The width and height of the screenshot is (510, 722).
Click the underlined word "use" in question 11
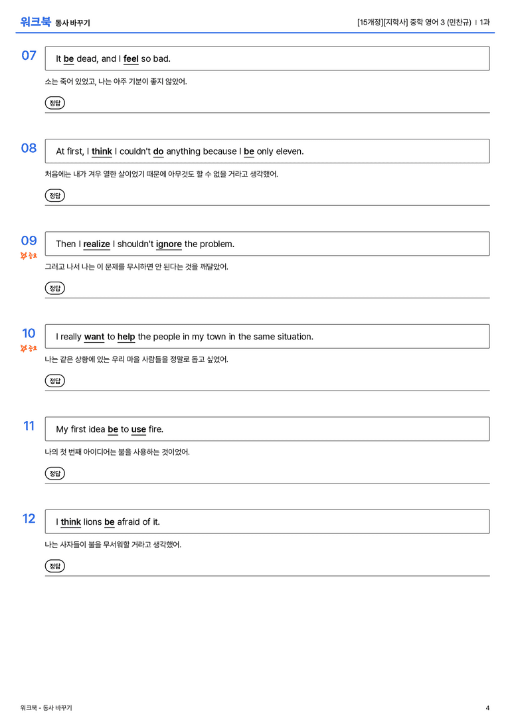(x=139, y=430)
